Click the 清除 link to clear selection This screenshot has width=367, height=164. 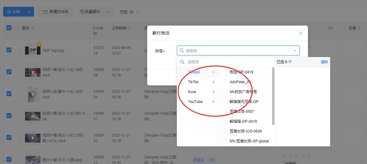point(324,62)
